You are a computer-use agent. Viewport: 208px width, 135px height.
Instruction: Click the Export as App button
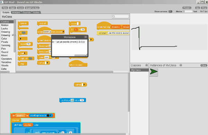32,8
